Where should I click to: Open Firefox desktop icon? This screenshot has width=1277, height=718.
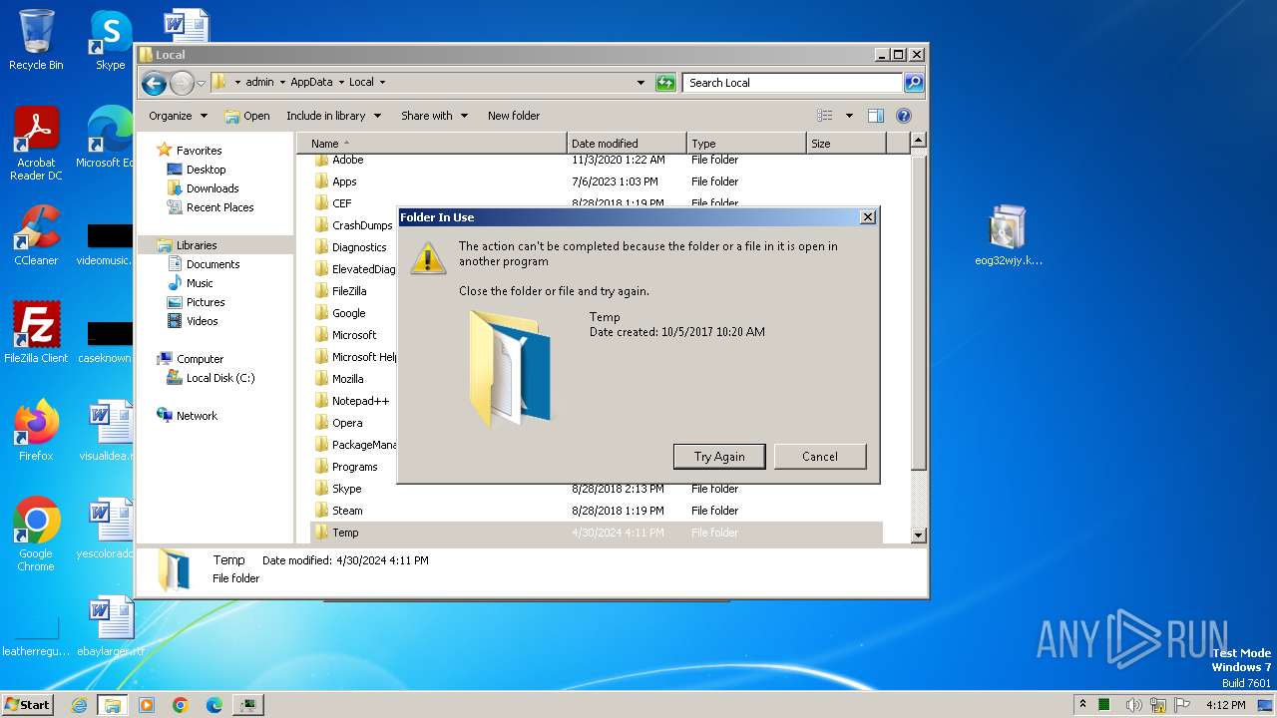point(36,431)
